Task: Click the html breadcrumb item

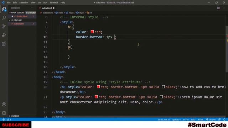Action: point(59,13)
